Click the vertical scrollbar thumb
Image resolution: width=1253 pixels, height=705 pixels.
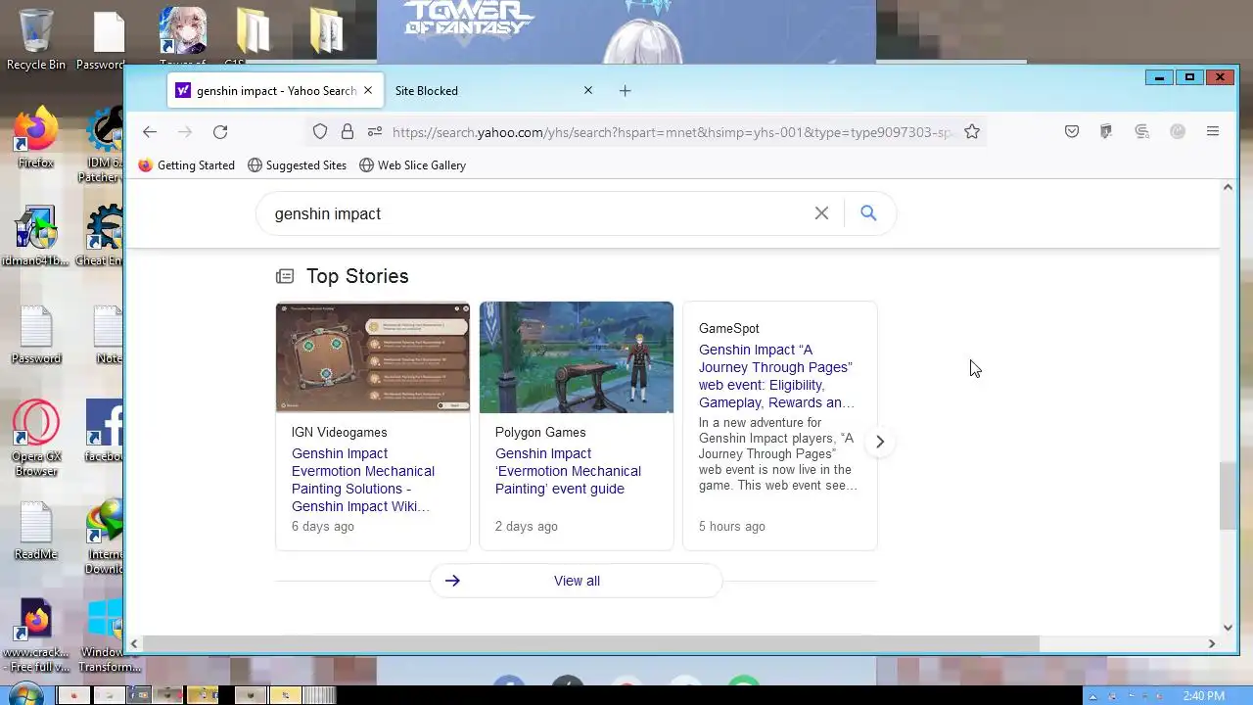(x=1228, y=496)
